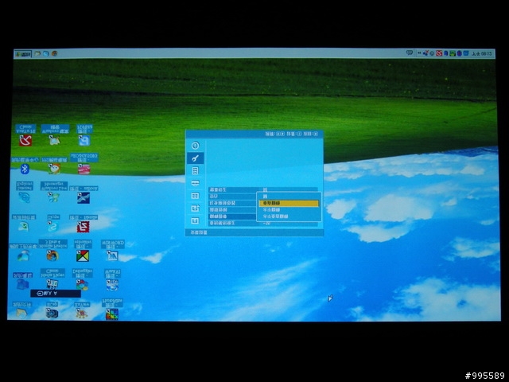Click the orange quick launch icon next to Start
This screenshot has height=382, width=509.
[x=55, y=53]
